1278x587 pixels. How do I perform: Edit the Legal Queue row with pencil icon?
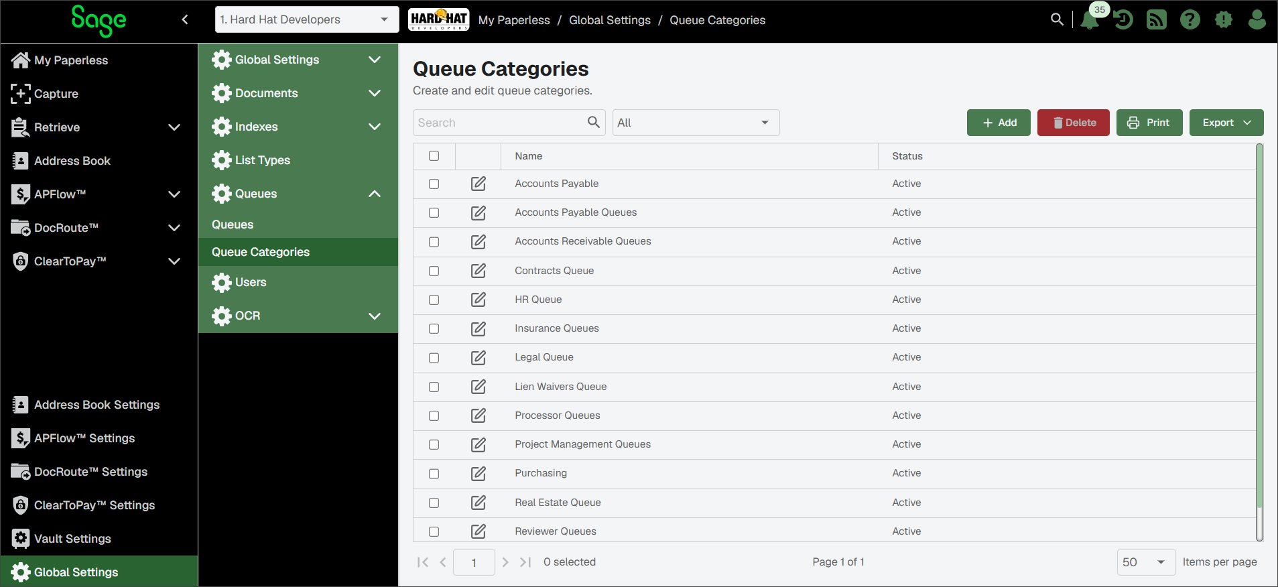[478, 358]
